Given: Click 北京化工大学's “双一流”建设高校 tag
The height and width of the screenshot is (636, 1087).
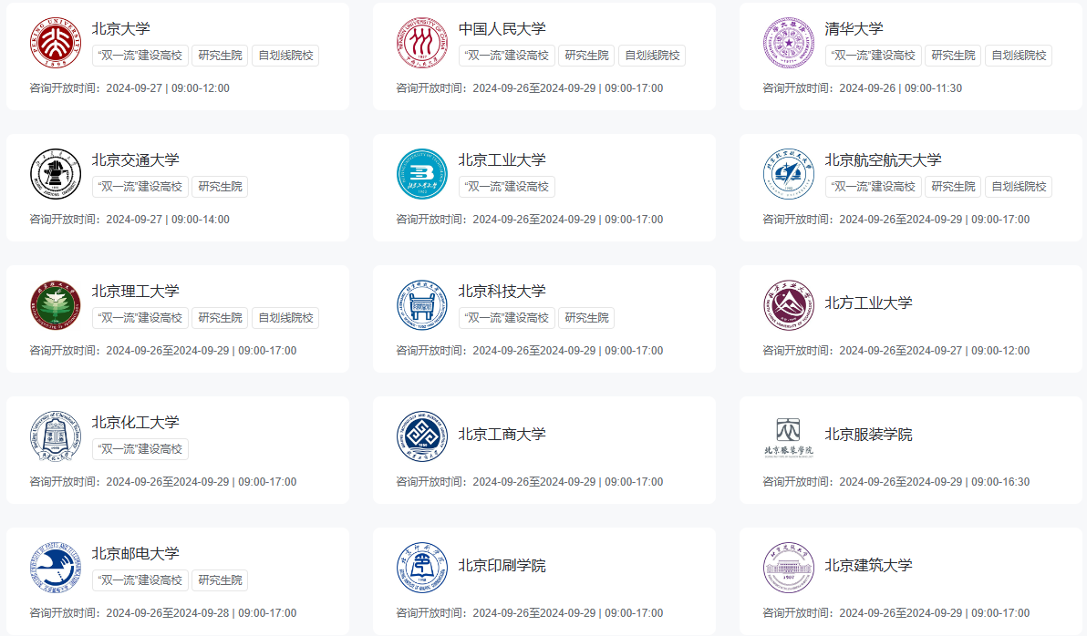Looking at the screenshot, I should click(x=140, y=449).
